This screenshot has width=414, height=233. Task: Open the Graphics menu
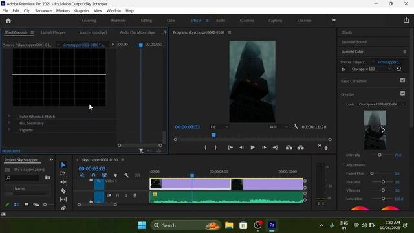pos(82,11)
